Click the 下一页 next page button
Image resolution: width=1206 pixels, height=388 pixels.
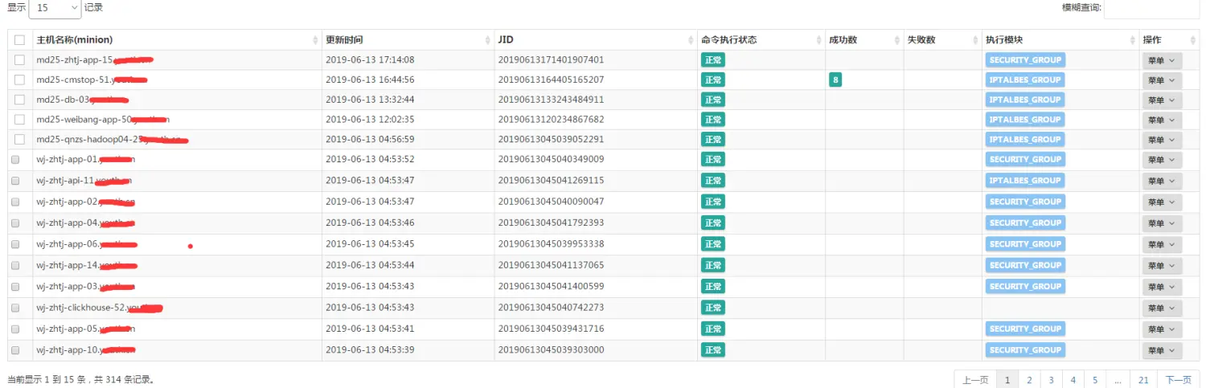click(1178, 380)
